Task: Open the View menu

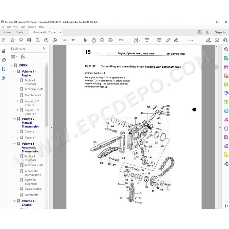Action: click(16, 27)
